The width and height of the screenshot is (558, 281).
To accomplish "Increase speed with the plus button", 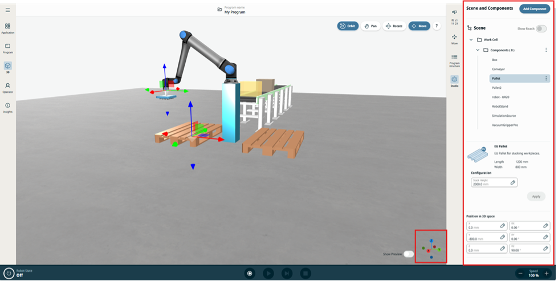I will coord(547,274).
